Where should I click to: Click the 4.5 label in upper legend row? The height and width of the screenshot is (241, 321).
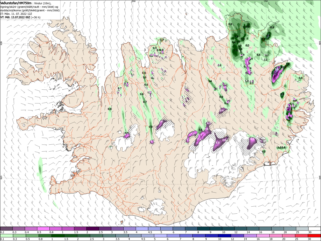click(150, 232)
